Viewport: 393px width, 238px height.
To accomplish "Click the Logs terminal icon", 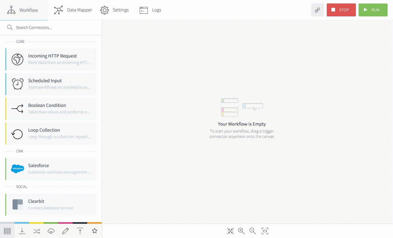I will tap(144, 10).
